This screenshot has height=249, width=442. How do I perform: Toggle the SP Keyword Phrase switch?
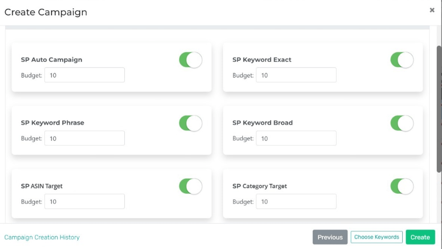pyautogui.click(x=191, y=123)
